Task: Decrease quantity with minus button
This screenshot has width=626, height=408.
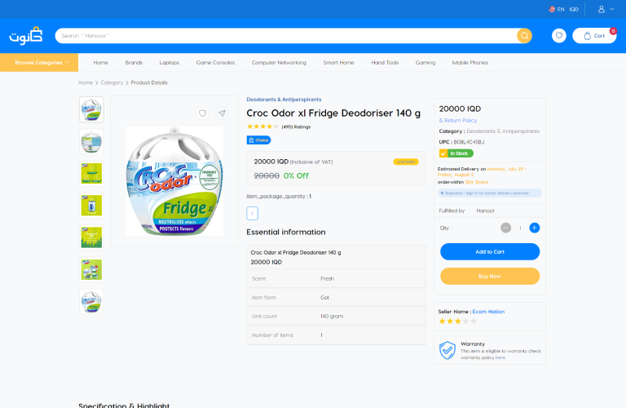Action: [x=506, y=228]
